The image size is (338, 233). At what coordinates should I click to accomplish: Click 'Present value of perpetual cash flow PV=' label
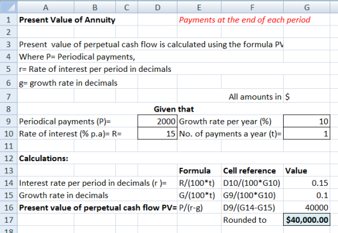[98, 208]
